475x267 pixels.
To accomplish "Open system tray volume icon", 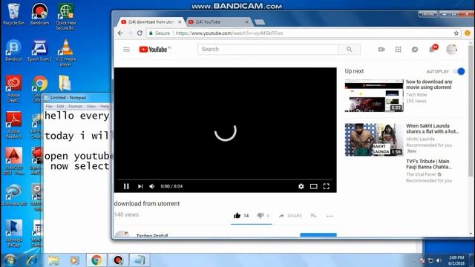I will pyautogui.click(x=439, y=260).
